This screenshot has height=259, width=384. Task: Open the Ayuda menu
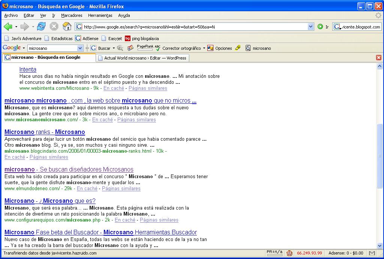click(x=124, y=15)
